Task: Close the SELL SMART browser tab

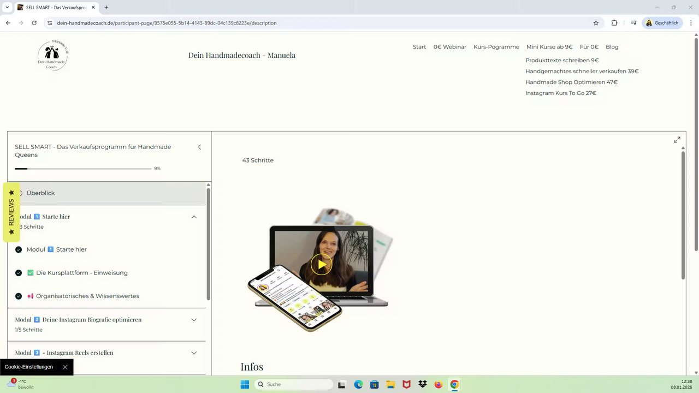Action: point(93,8)
